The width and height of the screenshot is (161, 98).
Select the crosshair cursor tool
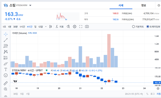point(6,34)
